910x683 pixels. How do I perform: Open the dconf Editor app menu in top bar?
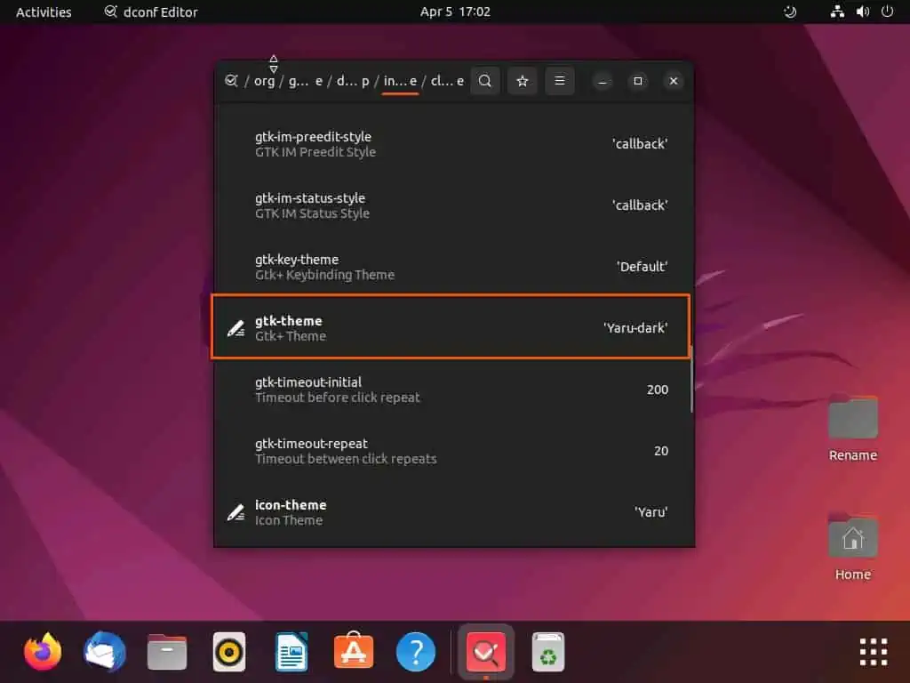coord(149,12)
